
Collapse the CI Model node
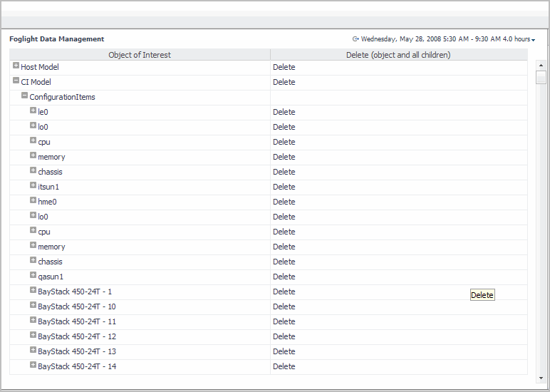coord(16,81)
